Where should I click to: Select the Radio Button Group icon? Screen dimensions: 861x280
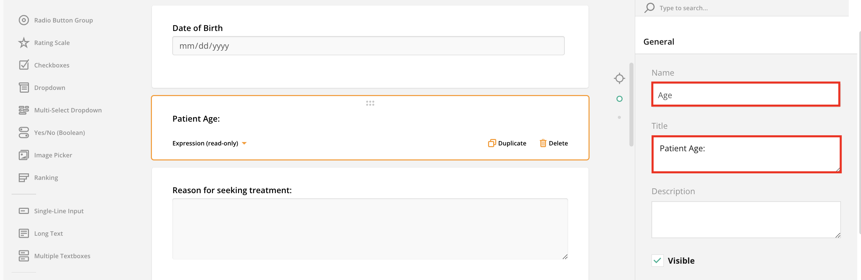24,20
